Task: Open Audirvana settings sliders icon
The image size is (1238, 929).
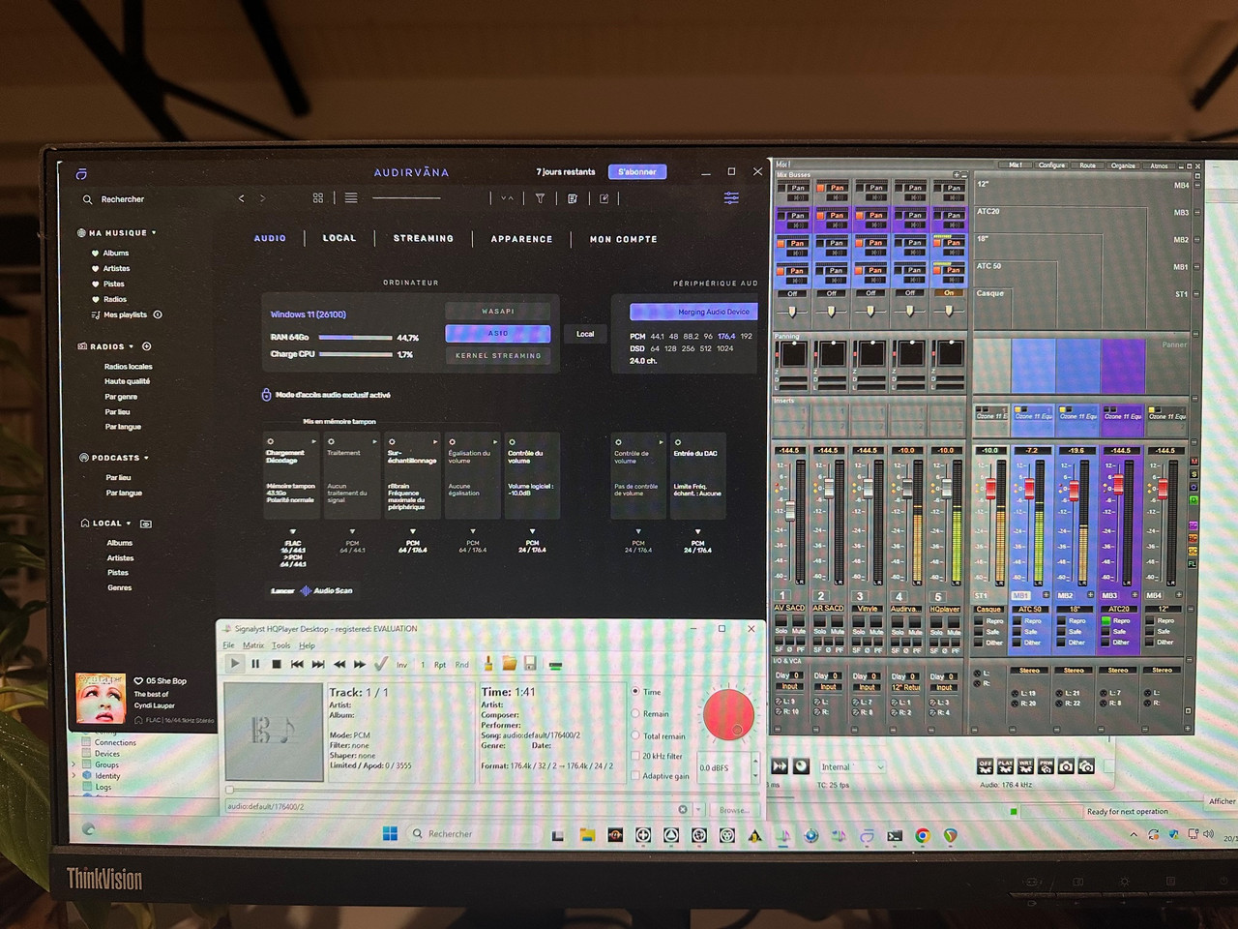Action: pos(731,197)
